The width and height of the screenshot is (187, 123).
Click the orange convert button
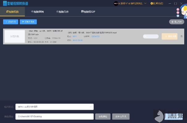(x=169, y=36)
